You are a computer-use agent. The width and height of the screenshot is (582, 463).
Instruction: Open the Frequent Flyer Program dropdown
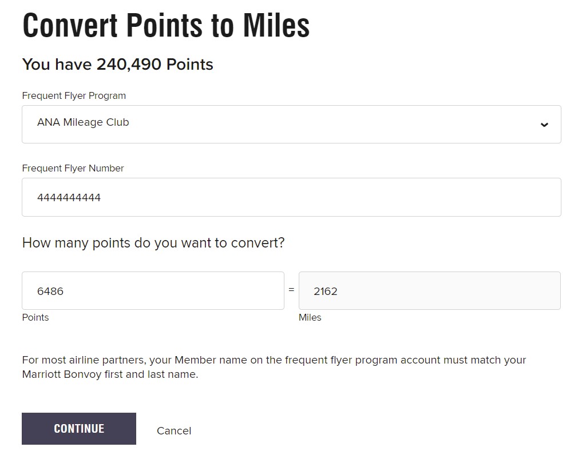[291, 124]
